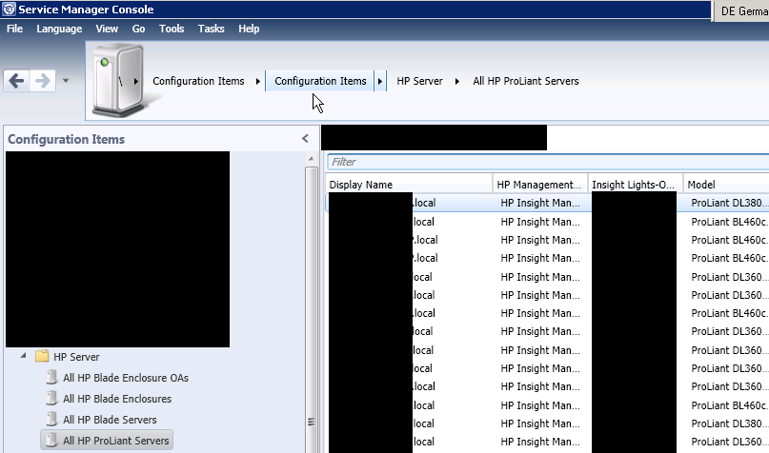769x453 pixels.
Task: Click the HP Server folder icon
Action: [42, 357]
